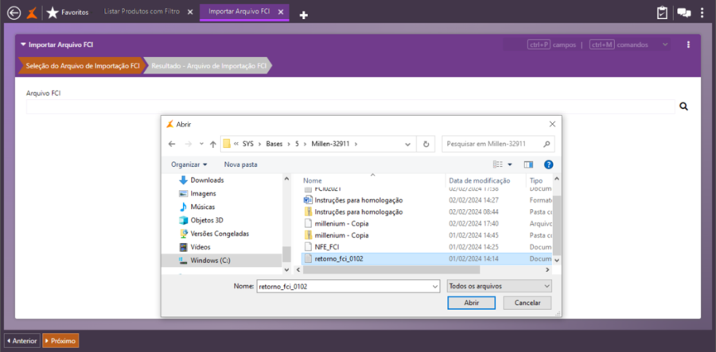The width and height of the screenshot is (716, 352).
Task: Click file list vertical scrollbar
Action: coord(557,226)
